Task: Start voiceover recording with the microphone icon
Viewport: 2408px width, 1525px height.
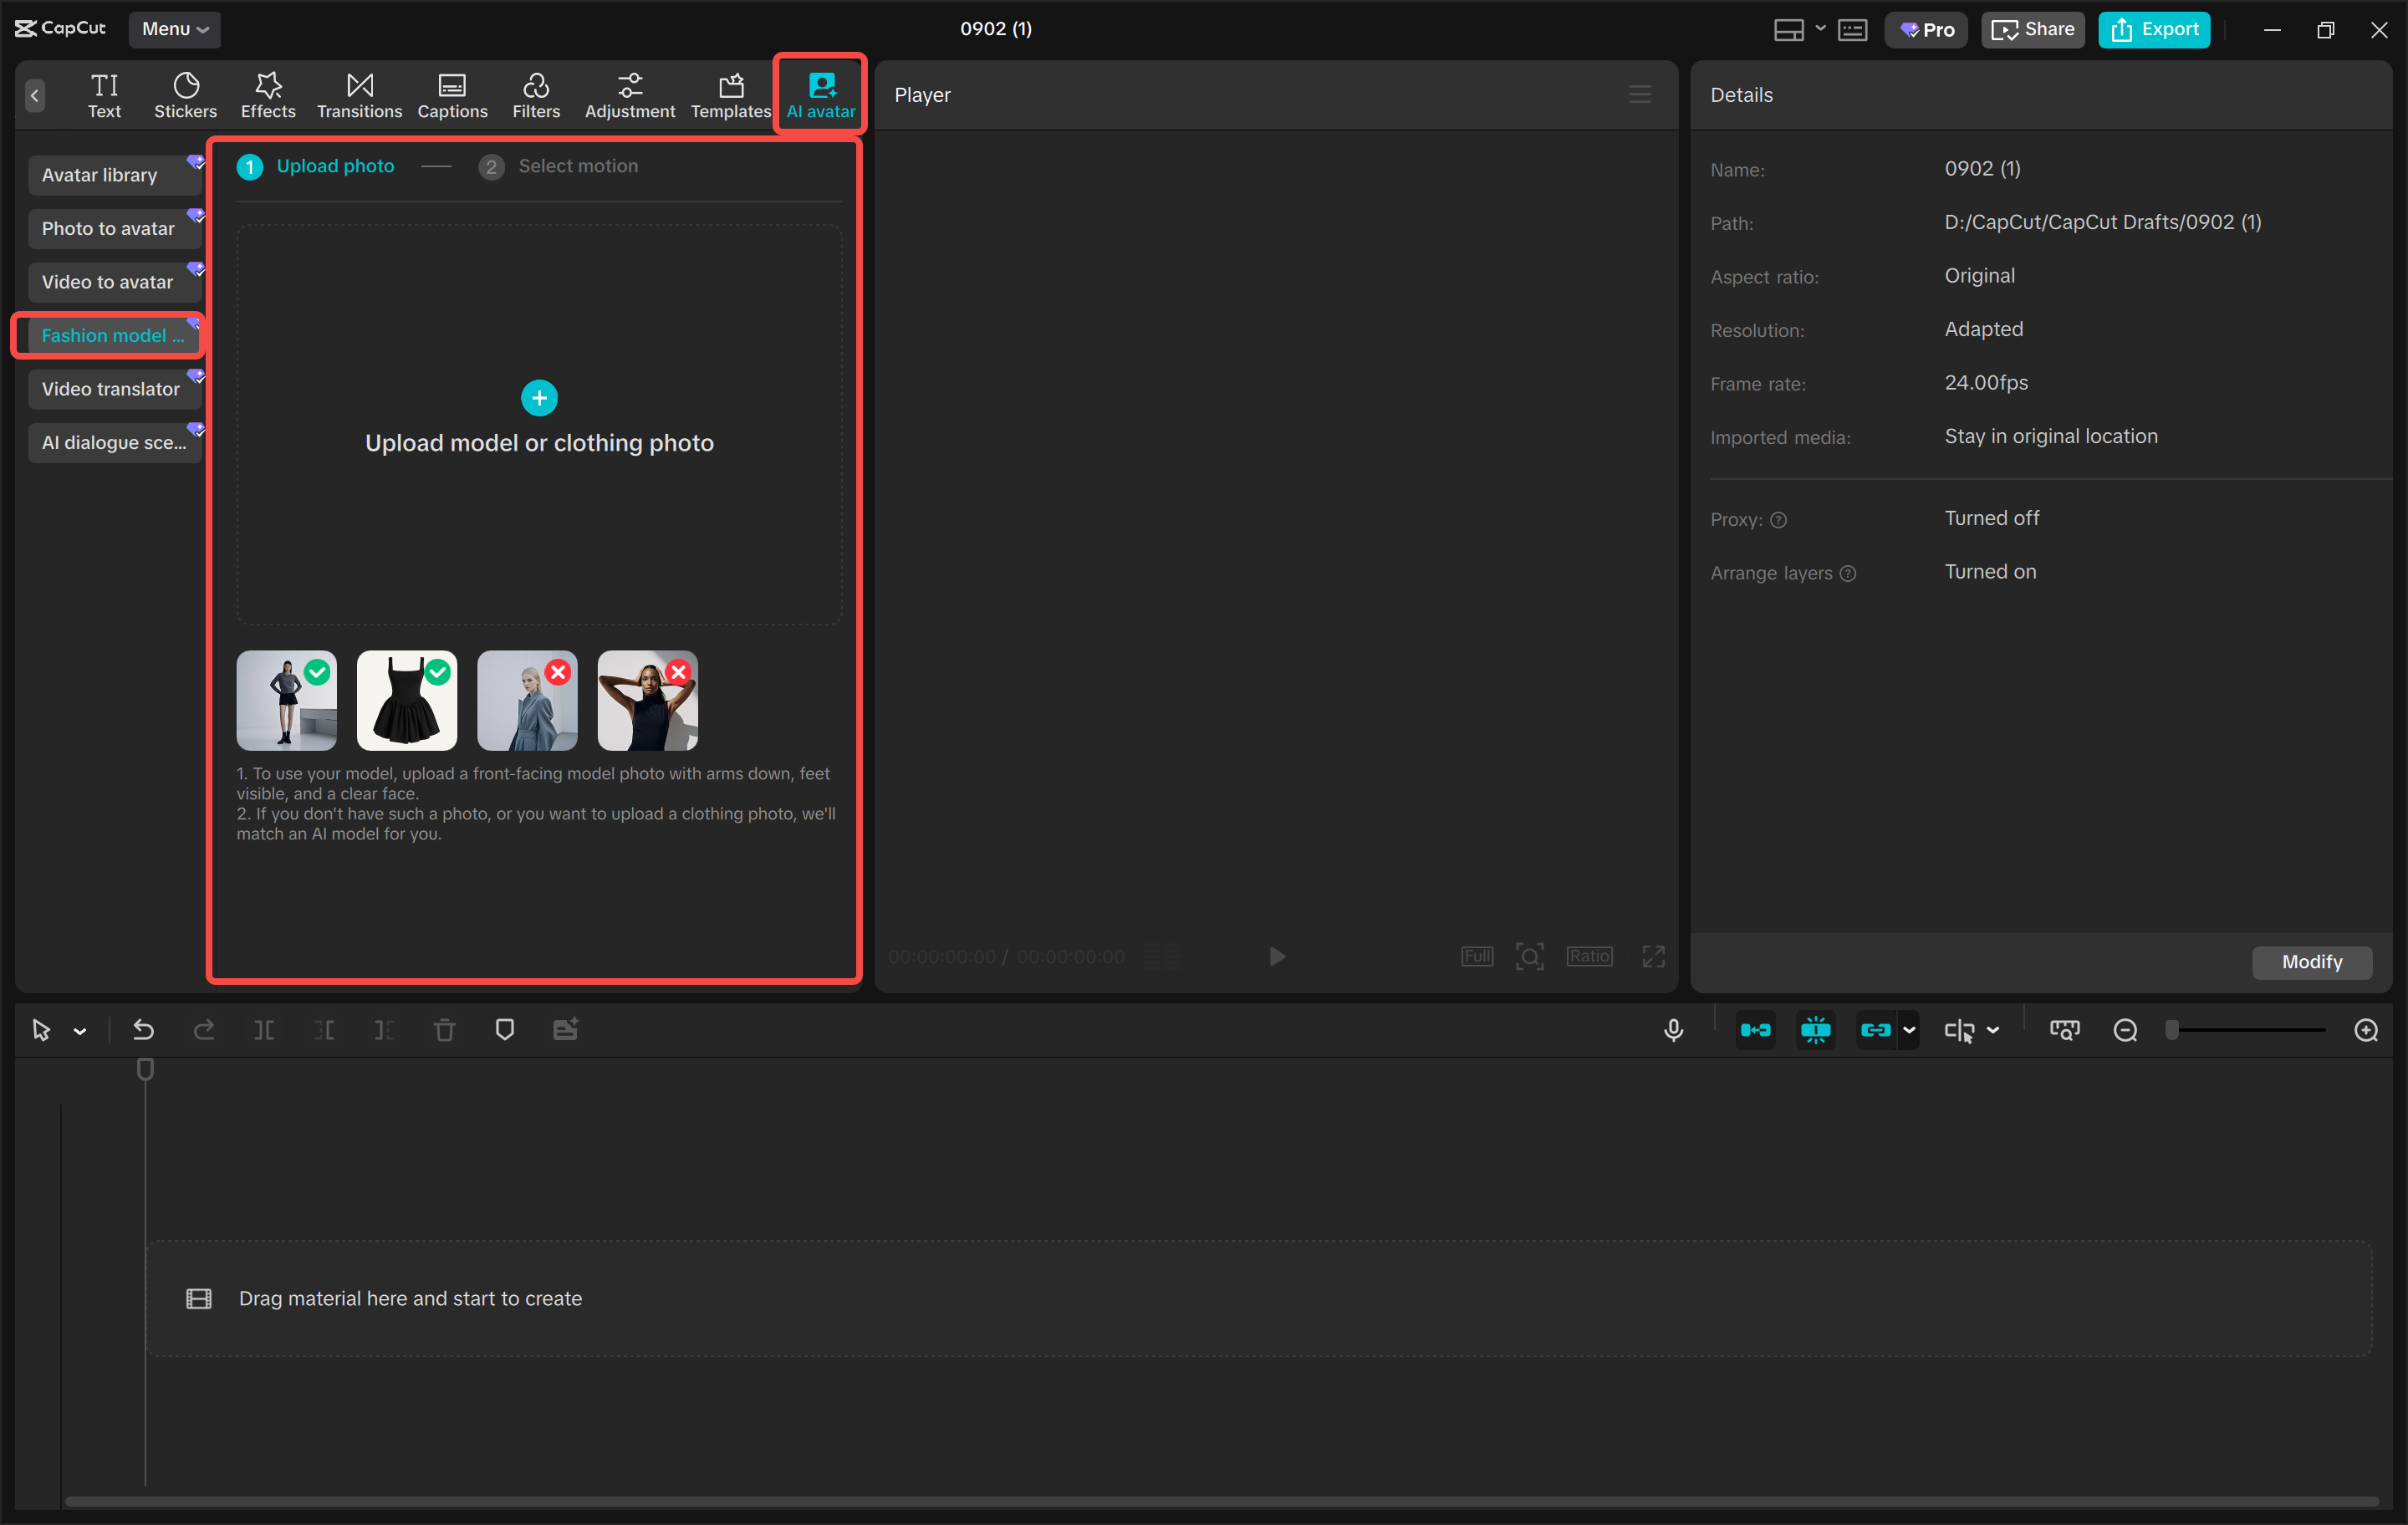Action: tap(1673, 1029)
